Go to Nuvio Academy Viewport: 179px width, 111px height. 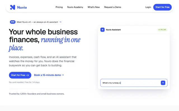point(75,7)
